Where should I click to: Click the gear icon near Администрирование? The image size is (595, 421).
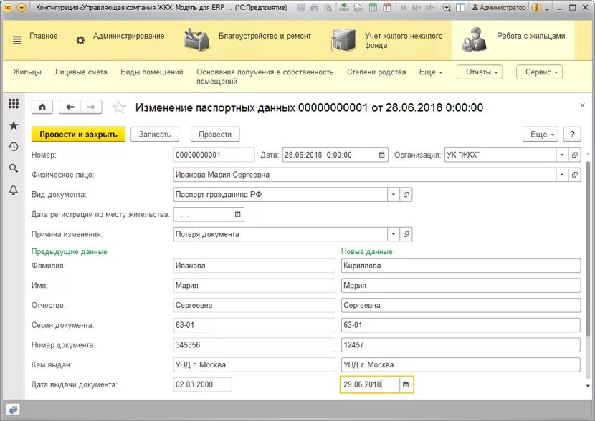point(80,41)
